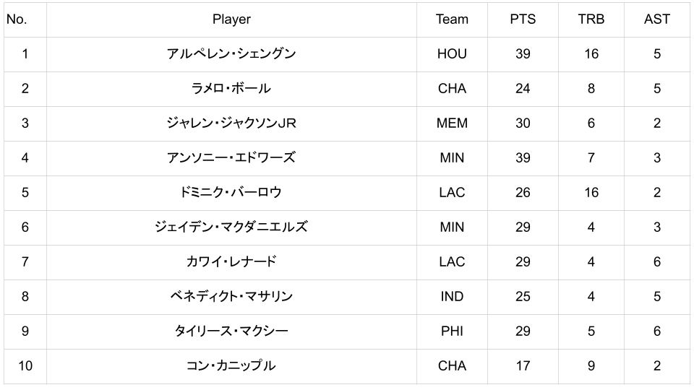Click the Player column header

click(231, 19)
